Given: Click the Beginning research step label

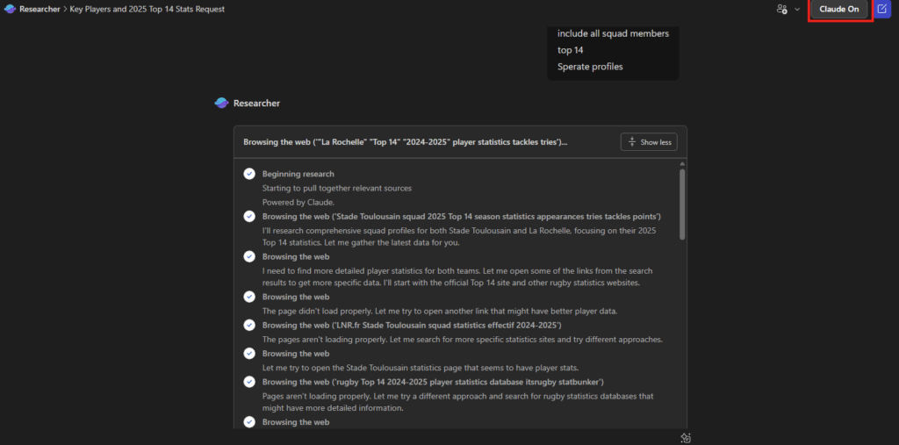Looking at the screenshot, I should point(298,174).
